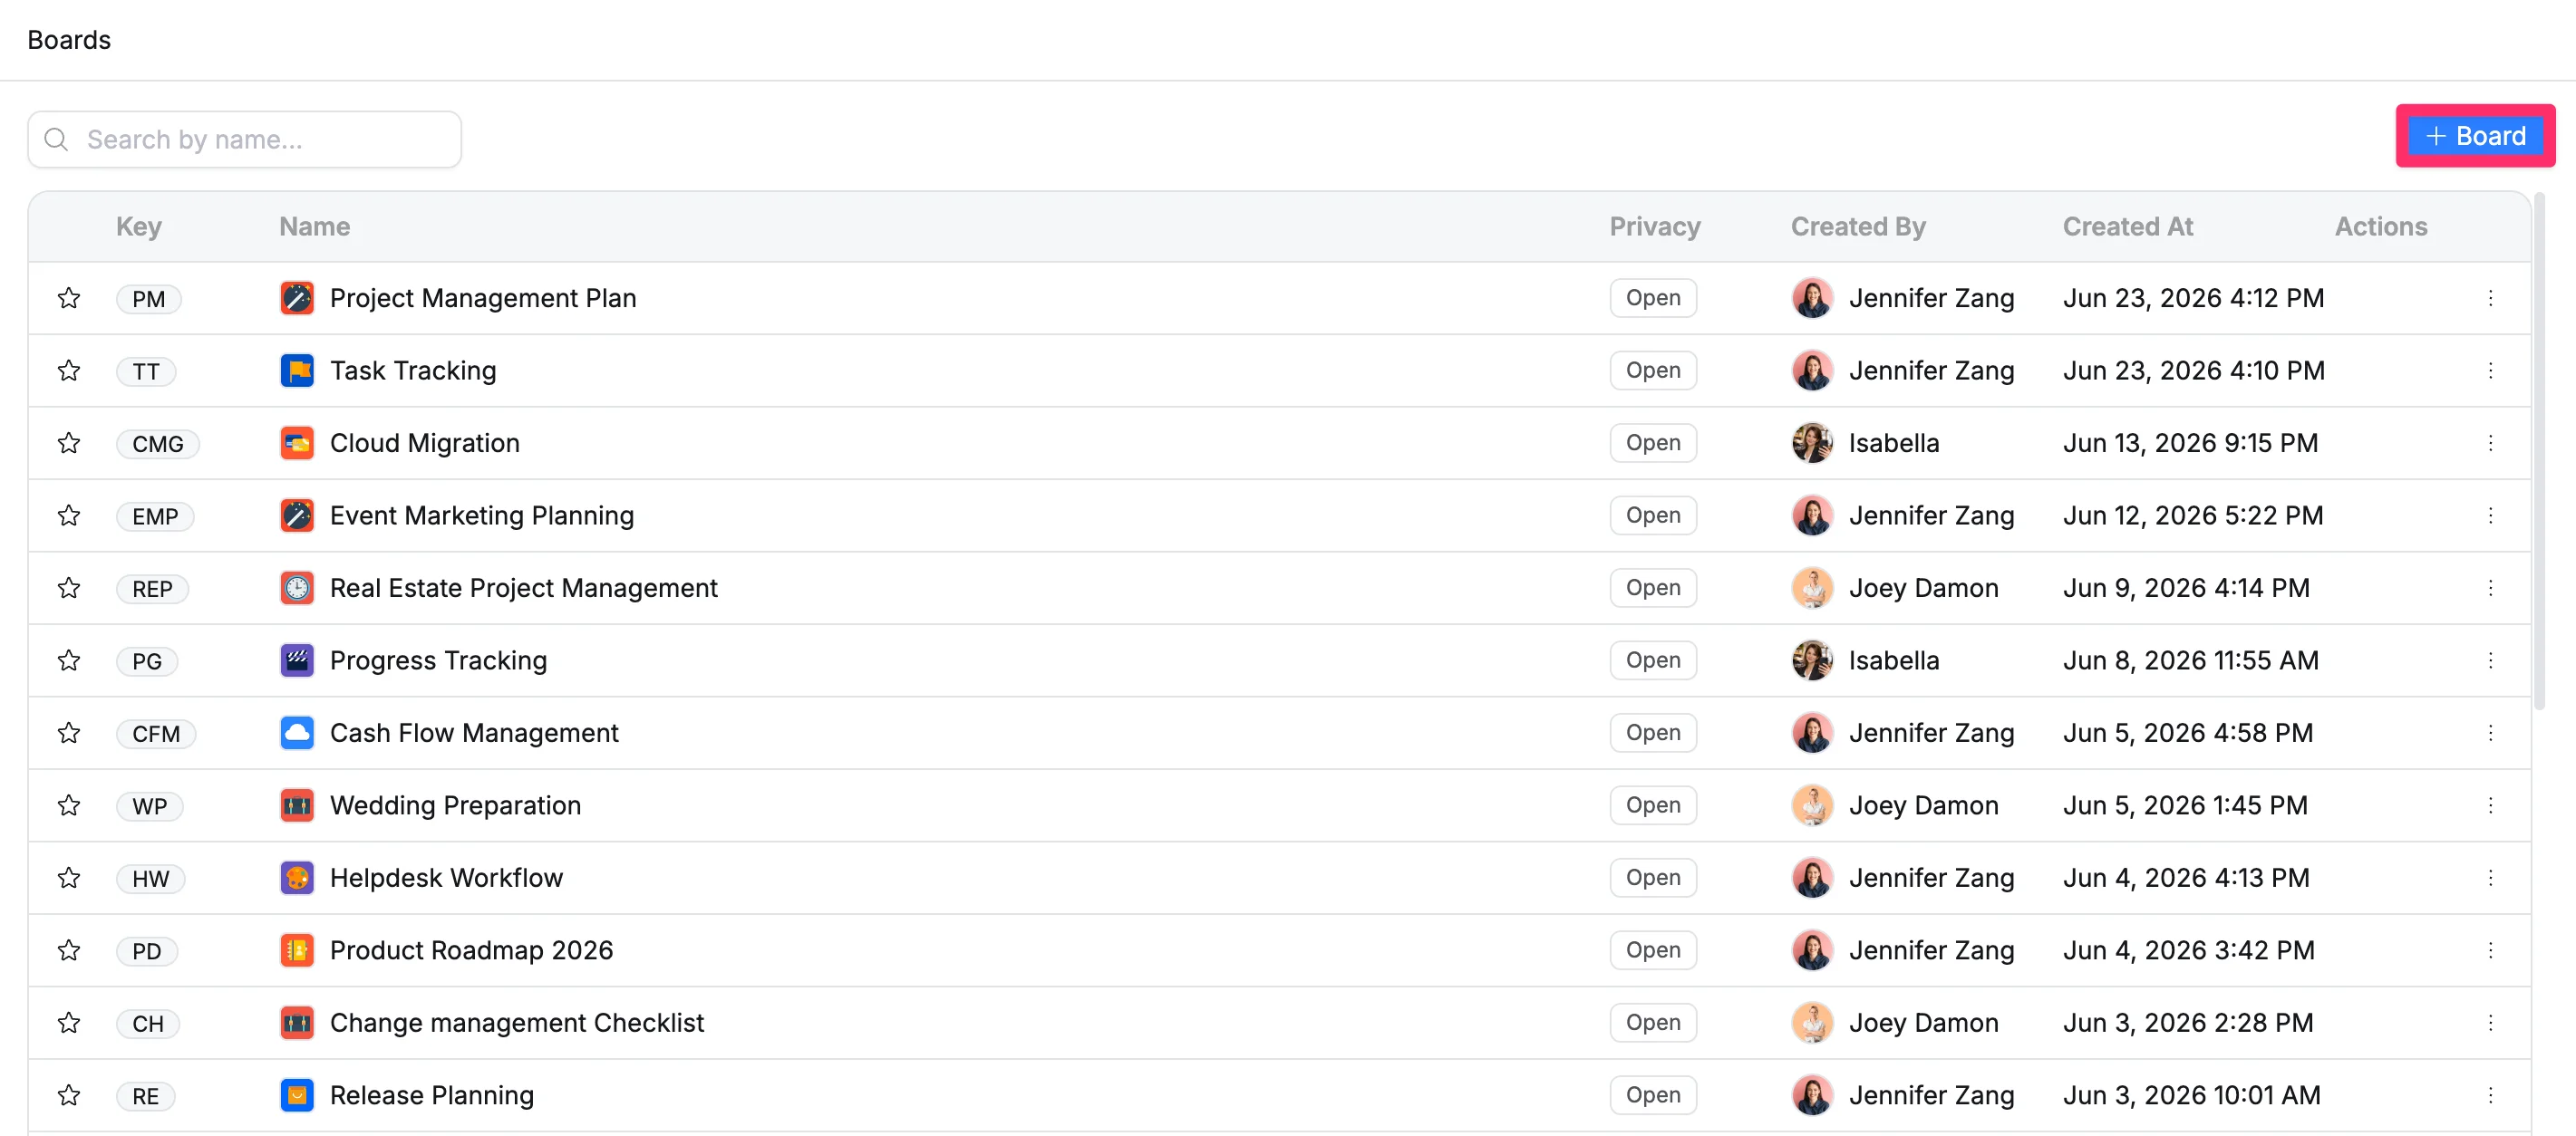Mark Wedding Preparation board as favorite
Image resolution: width=2576 pixels, height=1136 pixels.
pyautogui.click(x=69, y=805)
